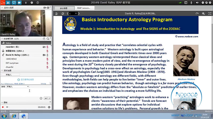Viewport: 213px width, 119px height.
Task: Send message with the enter arrow button
Action: pyautogui.click(x=46, y=98)
